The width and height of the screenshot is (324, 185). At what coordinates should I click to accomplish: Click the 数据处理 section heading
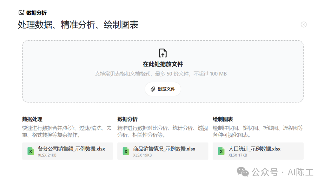click(32, 119)
